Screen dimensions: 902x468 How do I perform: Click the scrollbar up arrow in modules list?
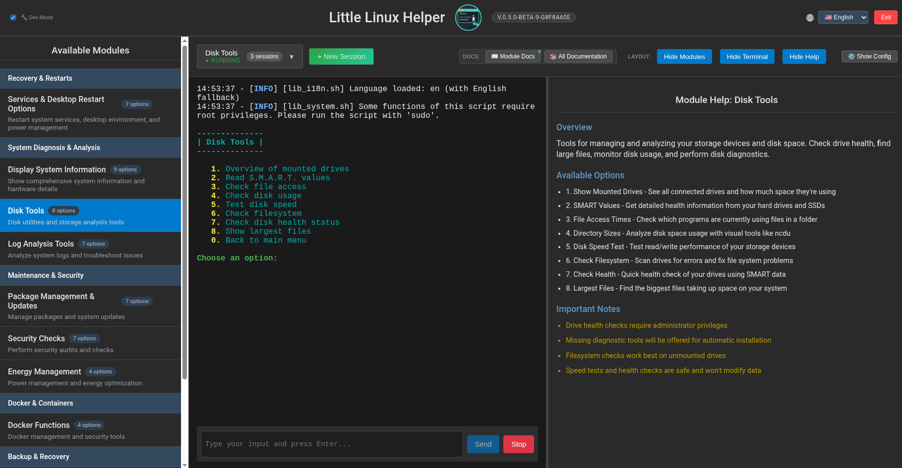[x=185, y=41]
